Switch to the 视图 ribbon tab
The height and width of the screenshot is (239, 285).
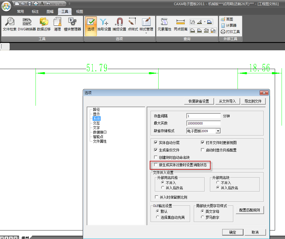coord(80,12)
